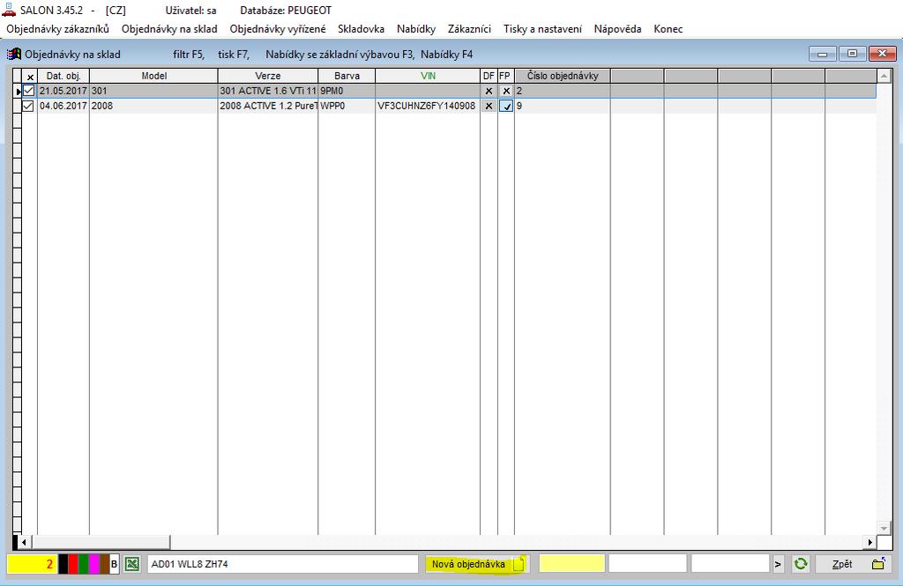Click the date cell 04.06.2017
Screen dimensions: 903x586
63,106
